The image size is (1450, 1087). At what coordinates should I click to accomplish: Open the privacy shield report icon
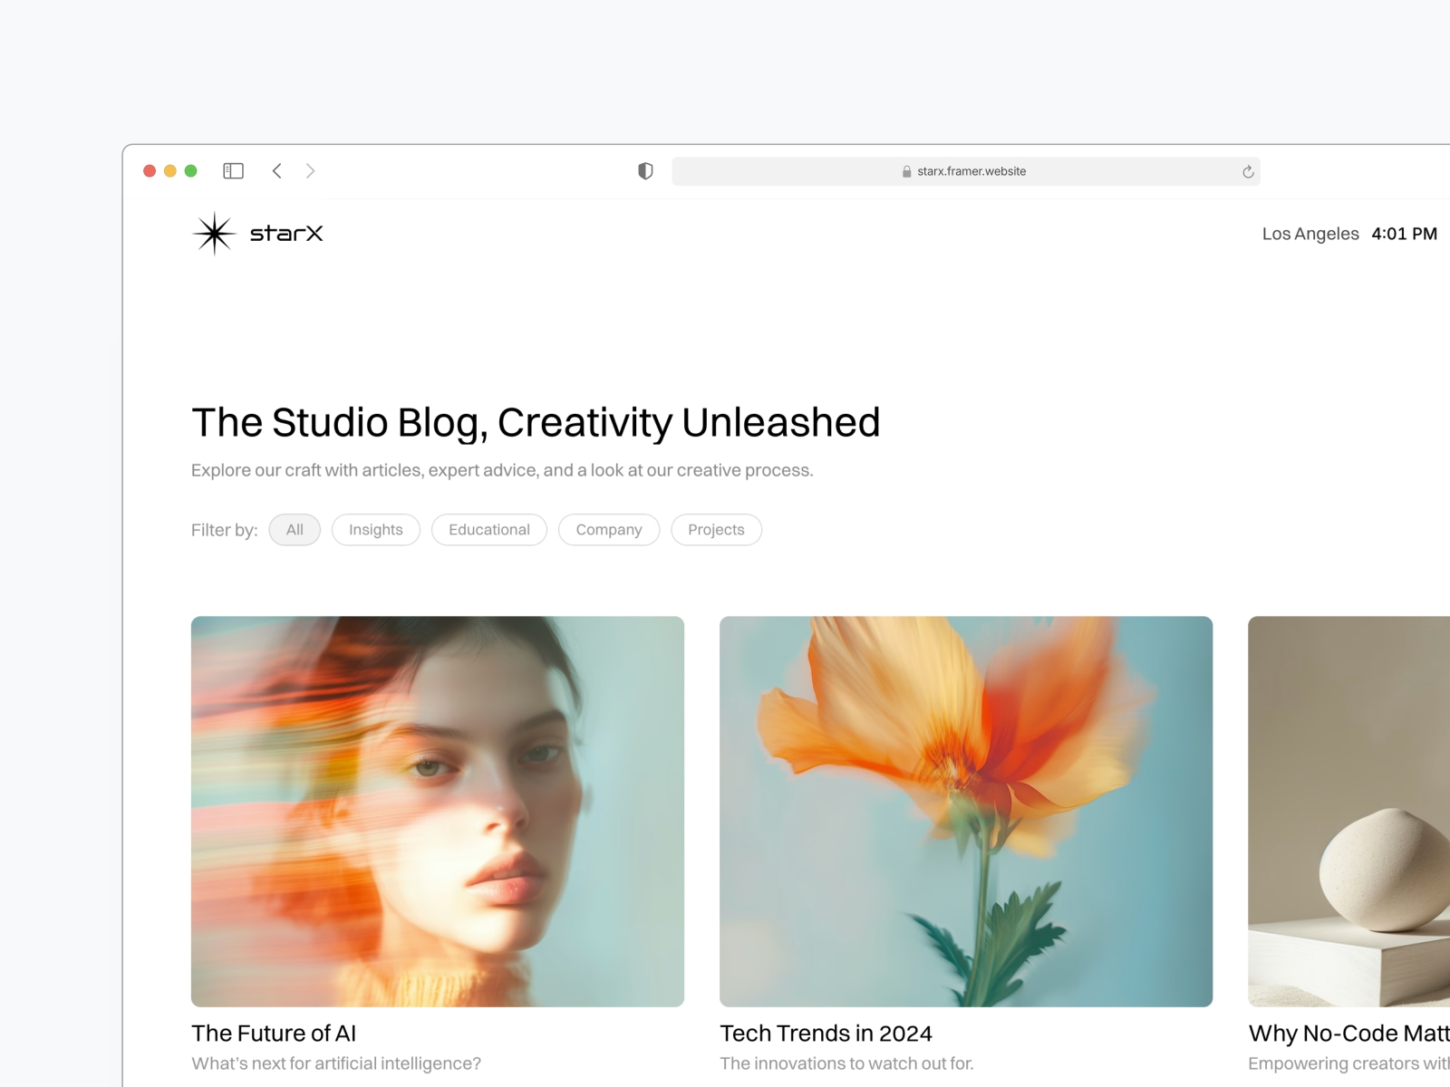pos(645,171)
